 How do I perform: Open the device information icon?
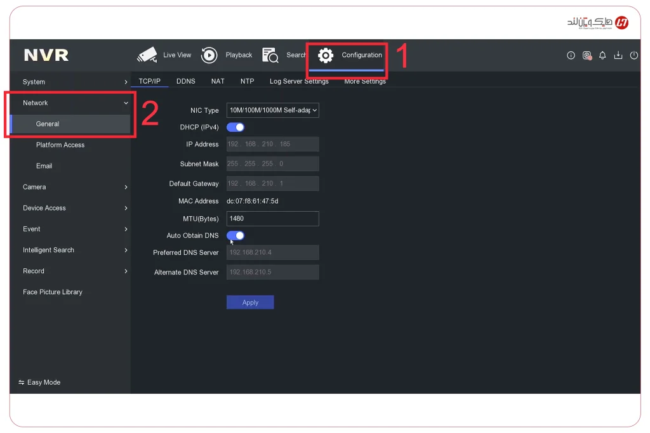571,55
